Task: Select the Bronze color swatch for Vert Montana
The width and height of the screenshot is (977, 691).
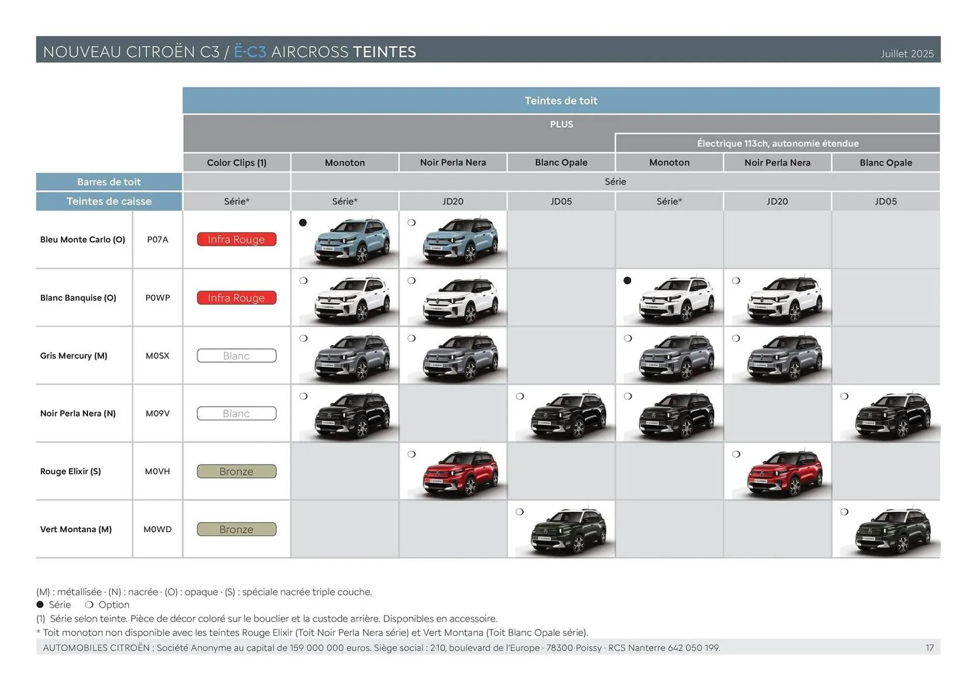Action: (236, 529)
